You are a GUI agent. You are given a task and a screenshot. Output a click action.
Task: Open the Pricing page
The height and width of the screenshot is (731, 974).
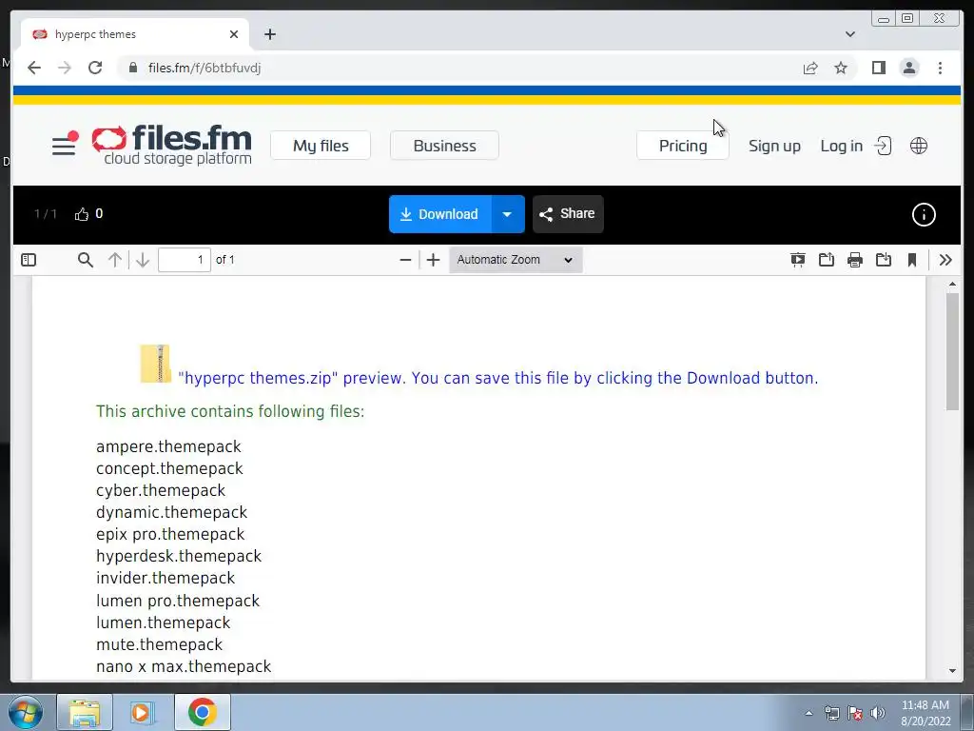tap(683, 146)
